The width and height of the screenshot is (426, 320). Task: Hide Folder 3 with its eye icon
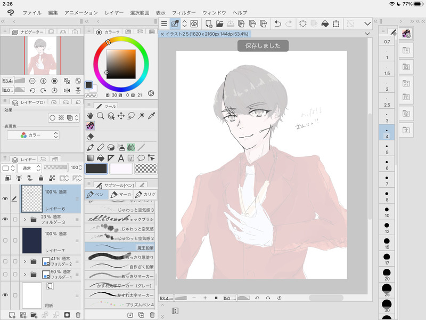[5, 219]
